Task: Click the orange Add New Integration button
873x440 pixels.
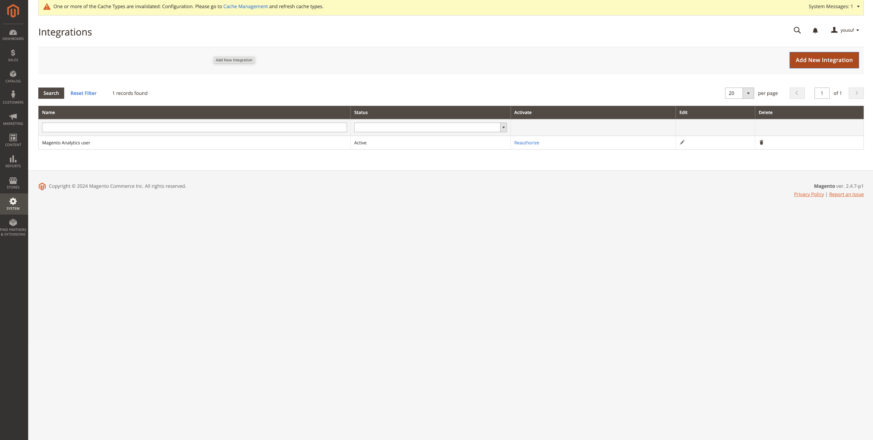Action: [x=824, y=60]
